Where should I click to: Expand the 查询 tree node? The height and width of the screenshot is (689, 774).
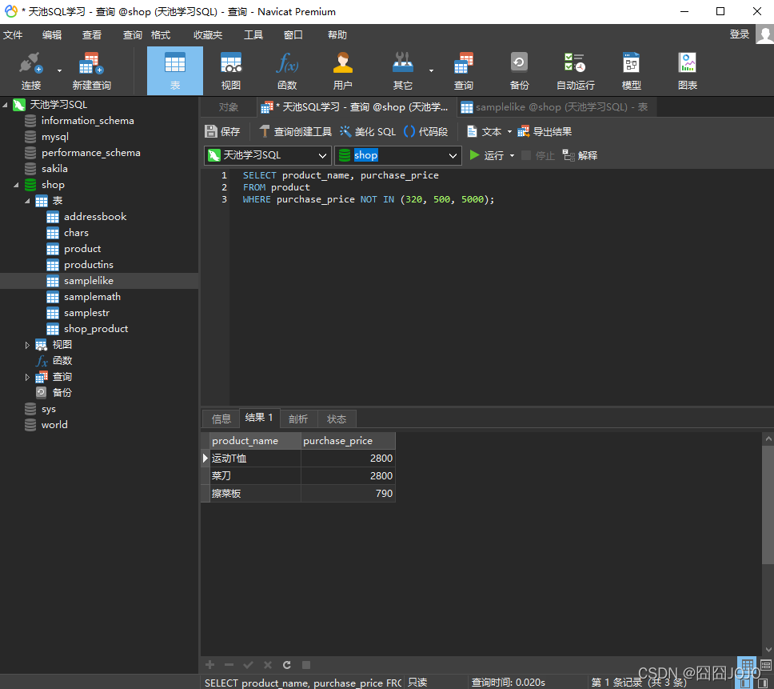(27, 378)
